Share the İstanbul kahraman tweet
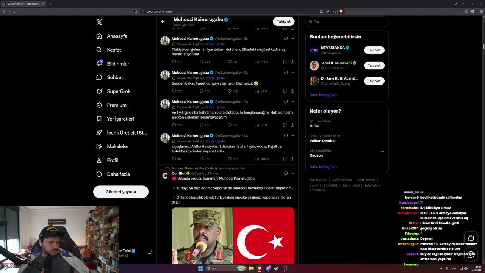485x273 pixels. pos(292,125)
